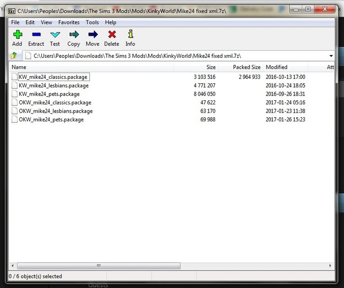The image size is (344, 288).
Task: Open the Favorites menu
Action: tap(69, 22)
